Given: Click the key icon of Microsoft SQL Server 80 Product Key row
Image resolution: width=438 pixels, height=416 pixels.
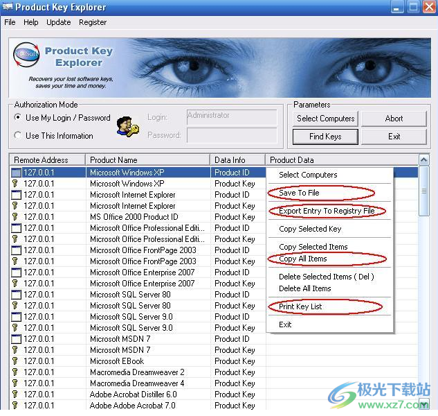Looking at the screenshot, I should click(15, 306).
